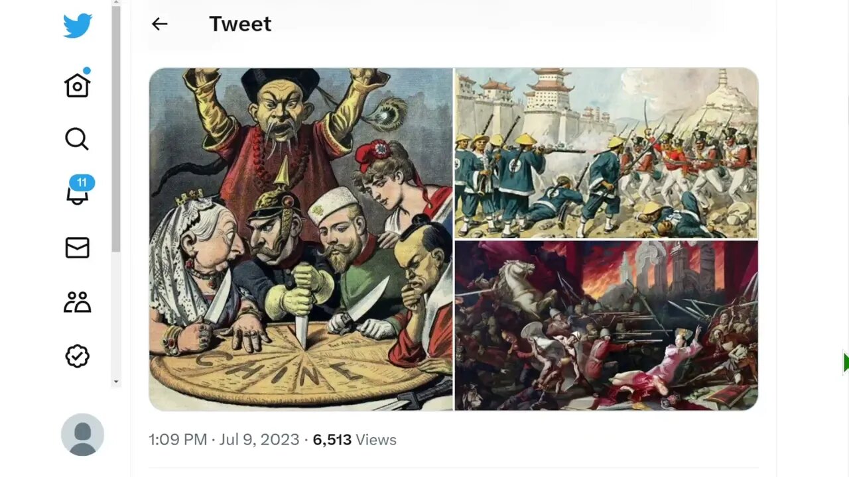This screenshot has width=849, height=477.
Task: Open the burning city painting image
Action: (606, 325)
